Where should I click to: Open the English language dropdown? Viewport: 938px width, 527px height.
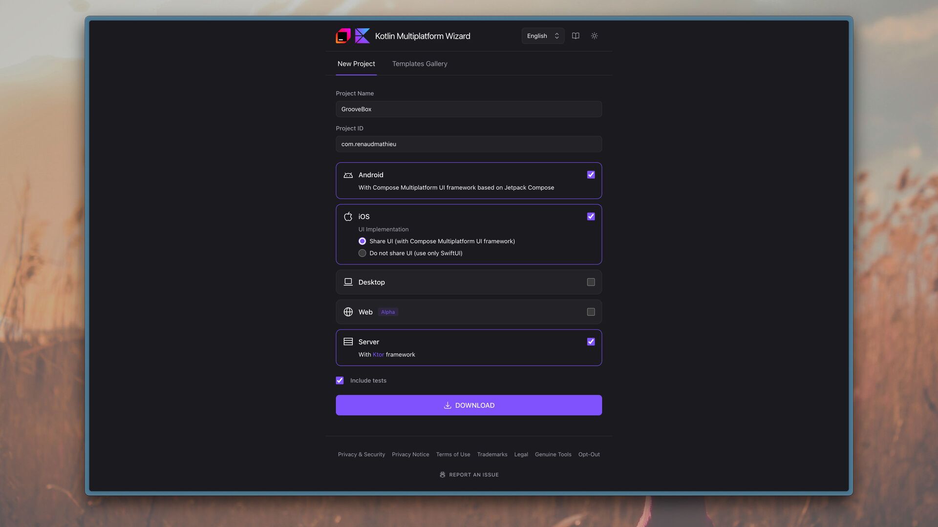542,36
